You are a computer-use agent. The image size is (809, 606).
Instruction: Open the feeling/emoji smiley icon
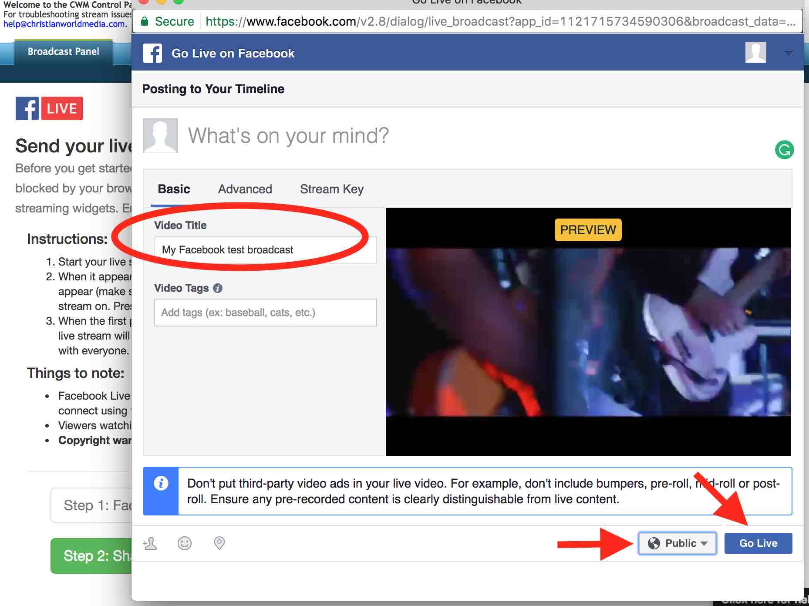point(185,543)
